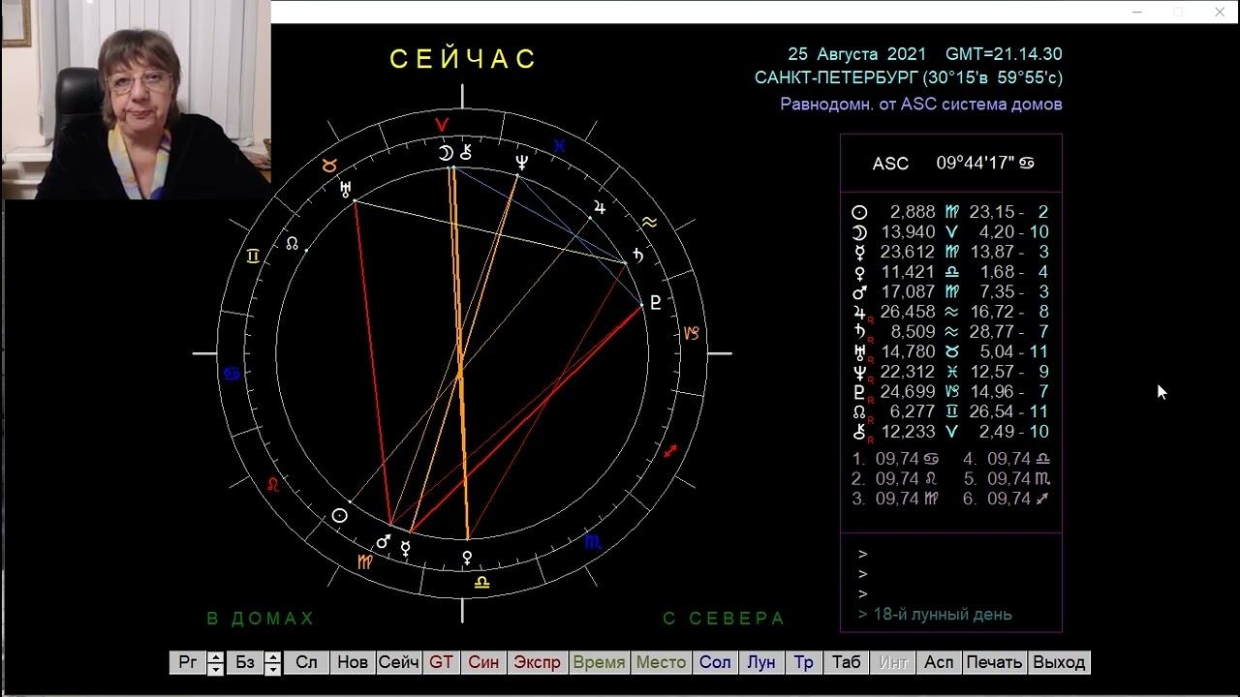Increase the Бз value with the up arrow
Image resolution: width=1240 pixels, height=697 pixels.
point(273,656)
